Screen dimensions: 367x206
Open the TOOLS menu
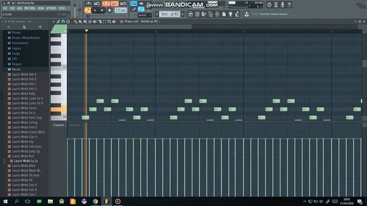point(62,9)
